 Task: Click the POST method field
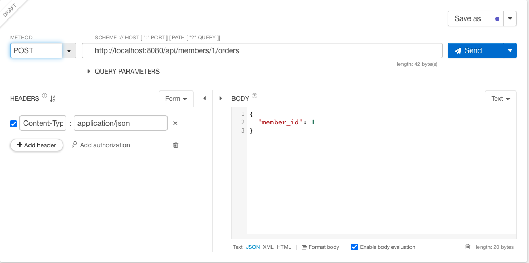36,50
